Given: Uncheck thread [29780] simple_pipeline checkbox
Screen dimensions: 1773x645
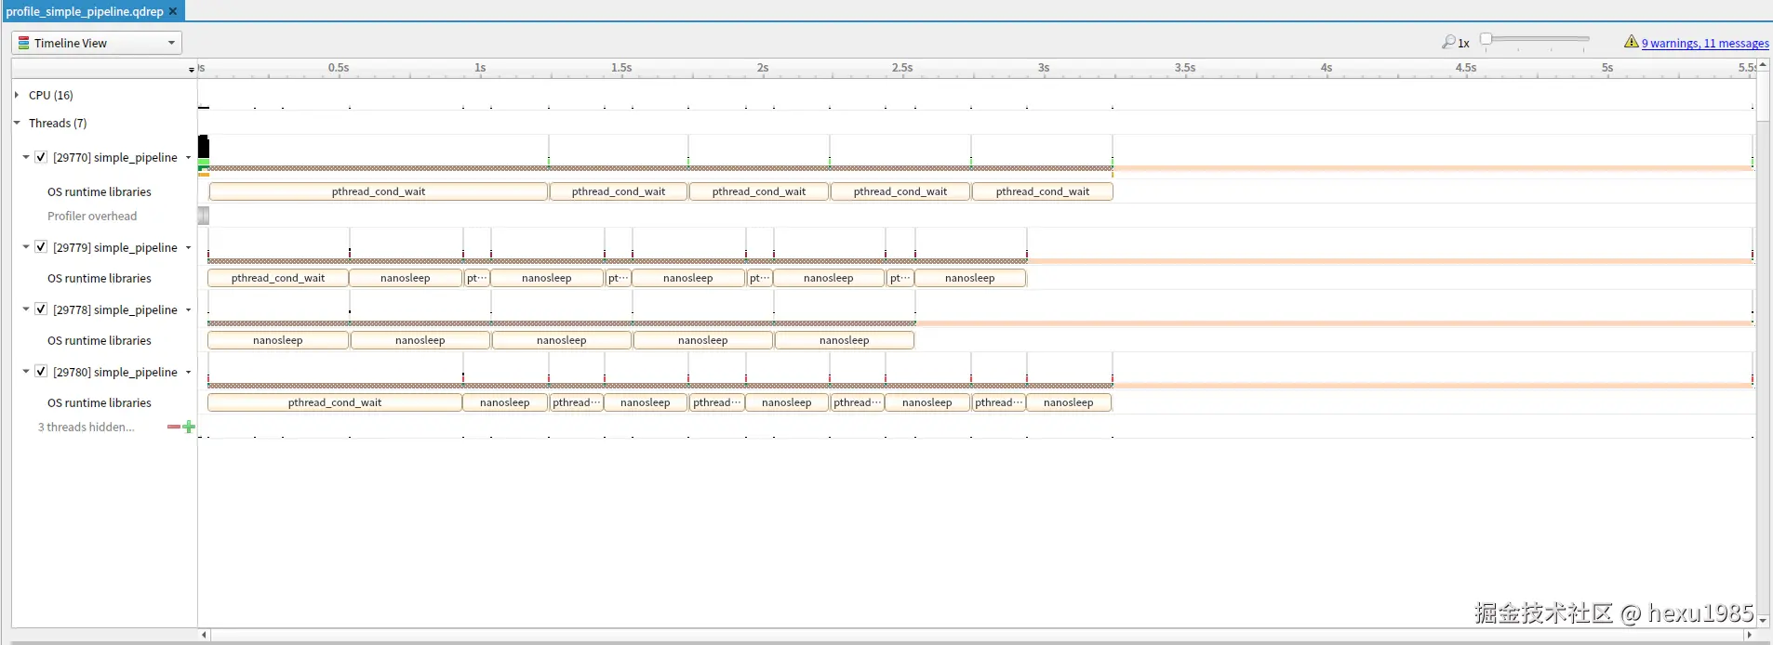Looking at the screenshot, I should click(x=41, y=372).
